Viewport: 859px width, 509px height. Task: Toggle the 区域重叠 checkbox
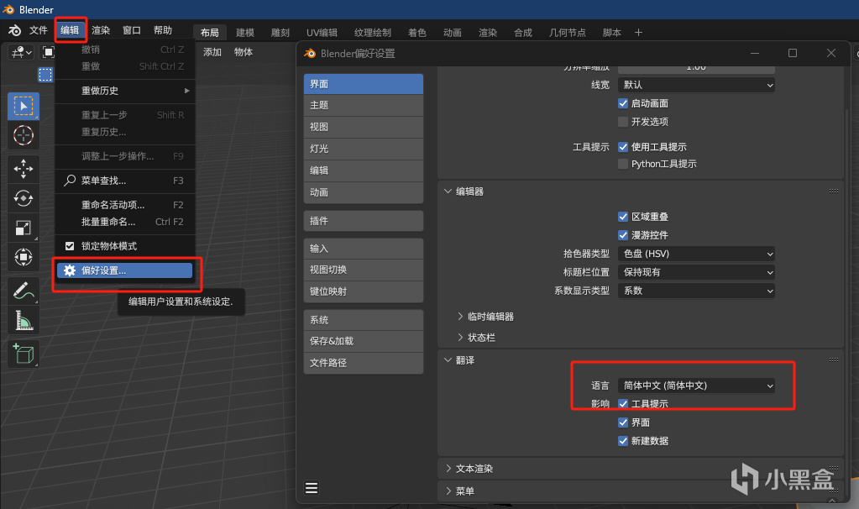tap(623, 217)
